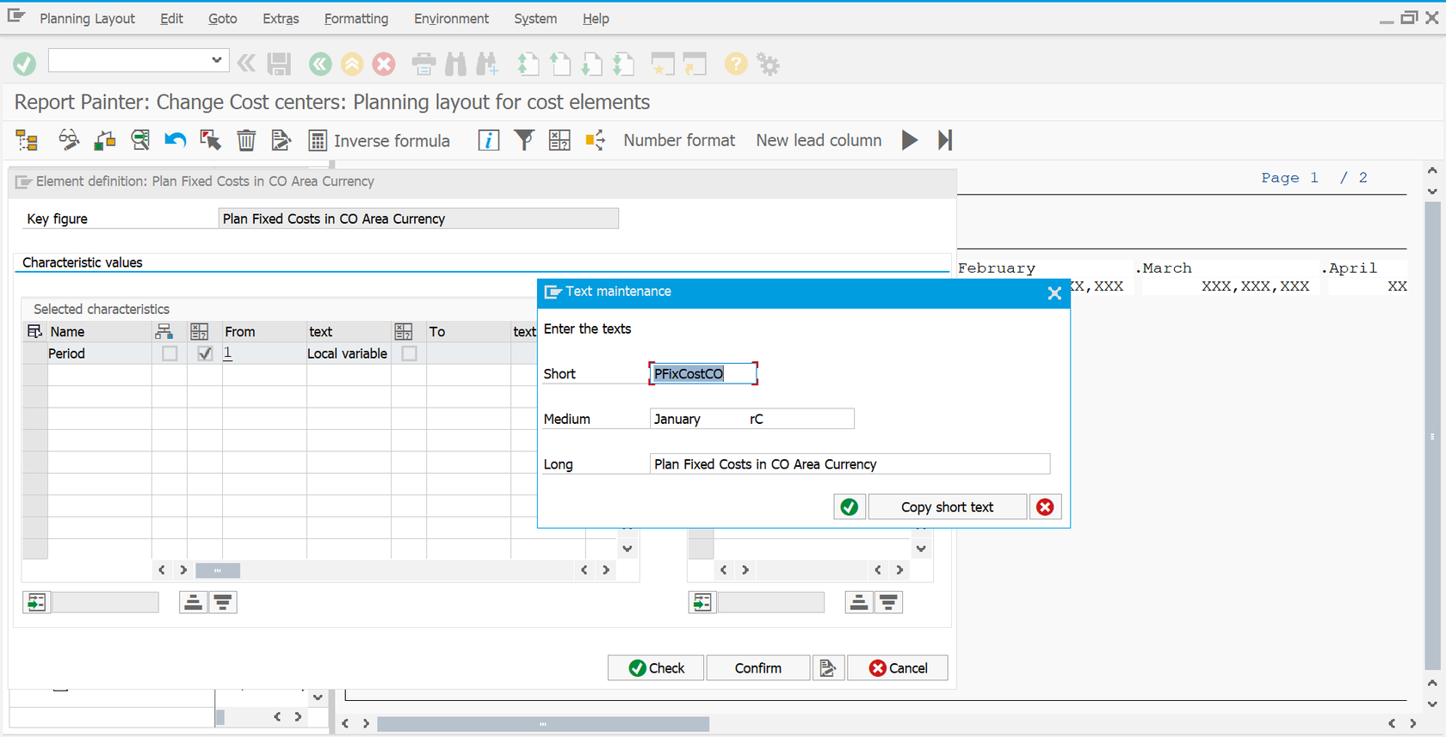Click the Delete trash can icon

coord(246,140)
